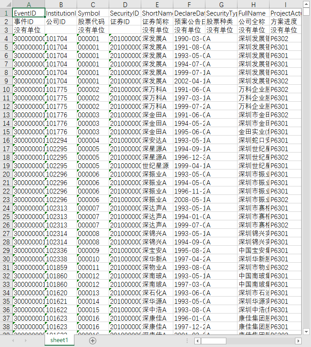The height and width of the screenshot is (347, 311).
Task: Select row 38 header
Action: 6,326
